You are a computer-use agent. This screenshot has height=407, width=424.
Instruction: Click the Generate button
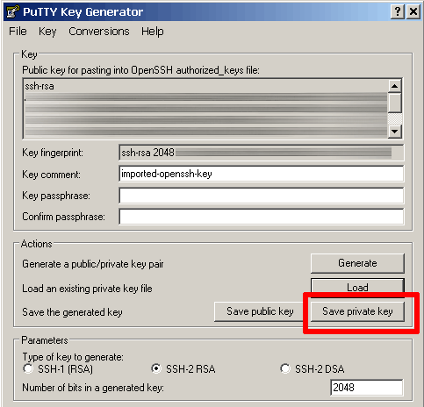357,263
